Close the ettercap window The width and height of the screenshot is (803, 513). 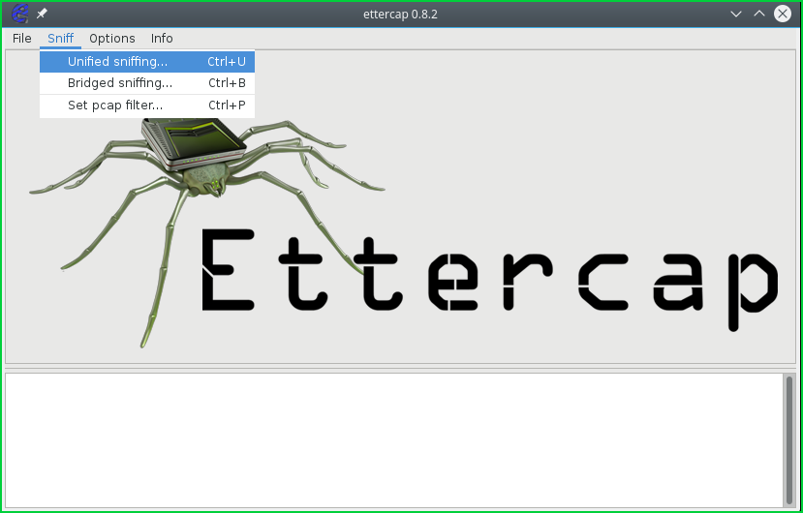pyautogui.click(x=783, y=14)
